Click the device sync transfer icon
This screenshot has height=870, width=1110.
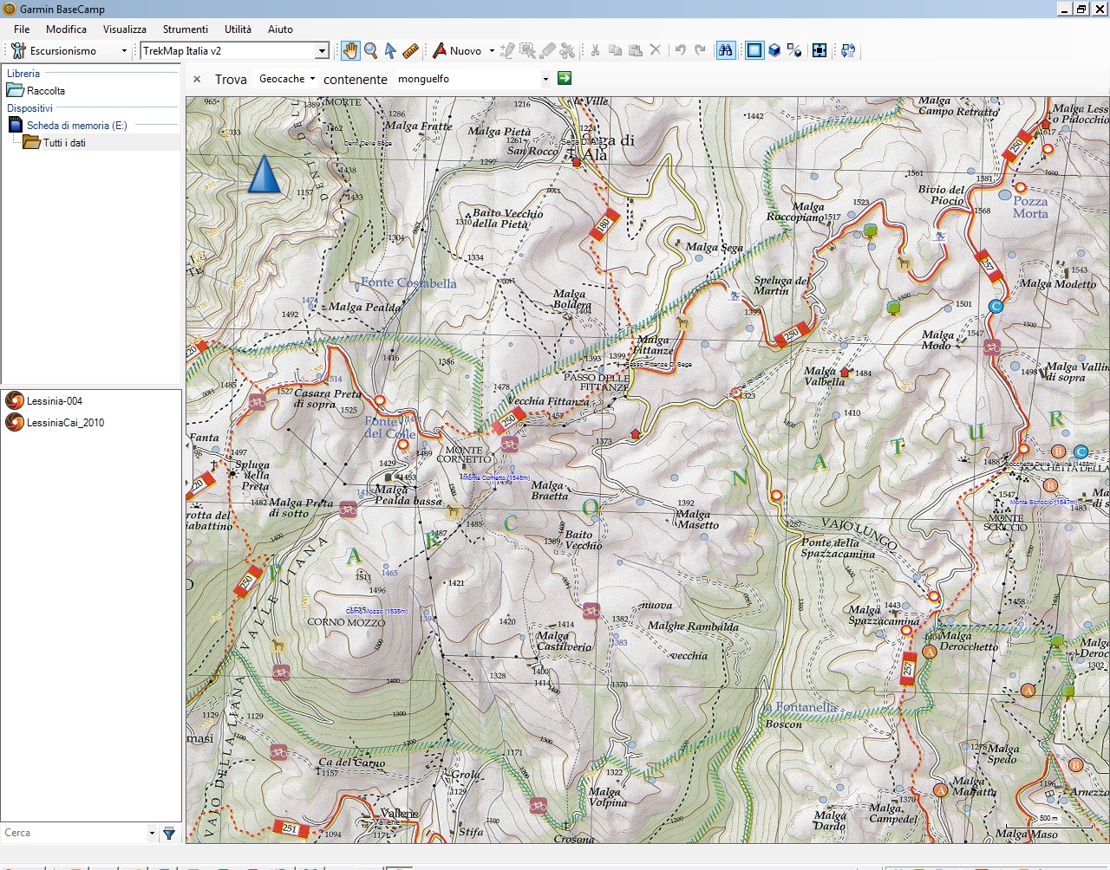(x=848, y=50)
